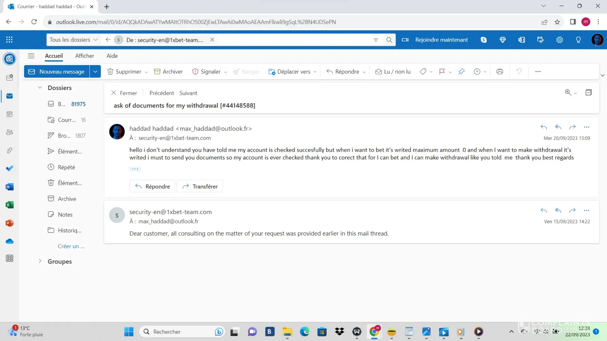Viewport: 607px width, 341px height.
Task: Open the To Do checkmark app
Action: (x=10, y=168)
